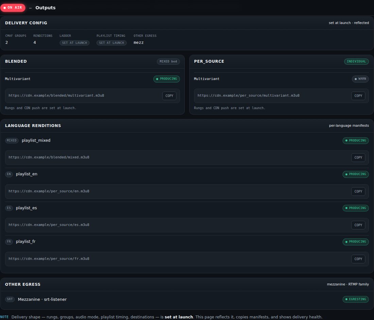Click the INDIVIDUAL badge on Per_Source
This screenshot has width=374, height=320.
click(356, 61)
